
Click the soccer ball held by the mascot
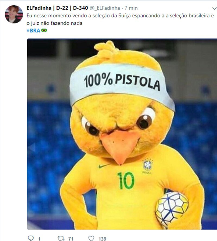[172, 209]
